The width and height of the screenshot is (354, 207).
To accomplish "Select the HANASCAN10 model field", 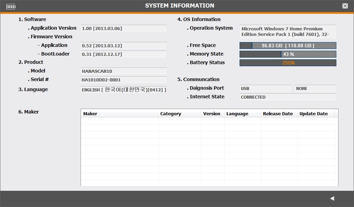I will coord(123,71).
